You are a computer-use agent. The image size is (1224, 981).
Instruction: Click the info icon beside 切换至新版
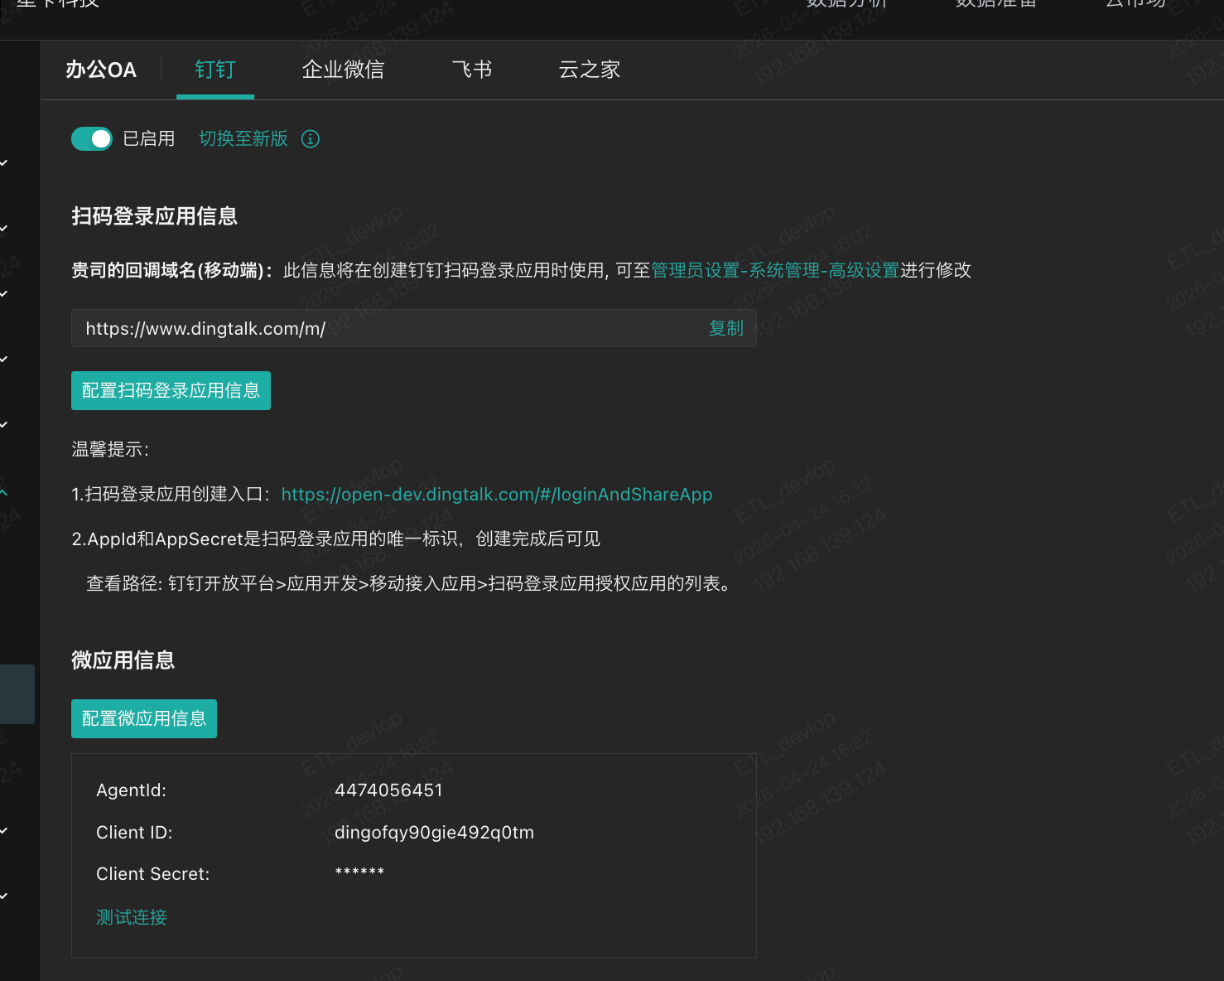311,138
